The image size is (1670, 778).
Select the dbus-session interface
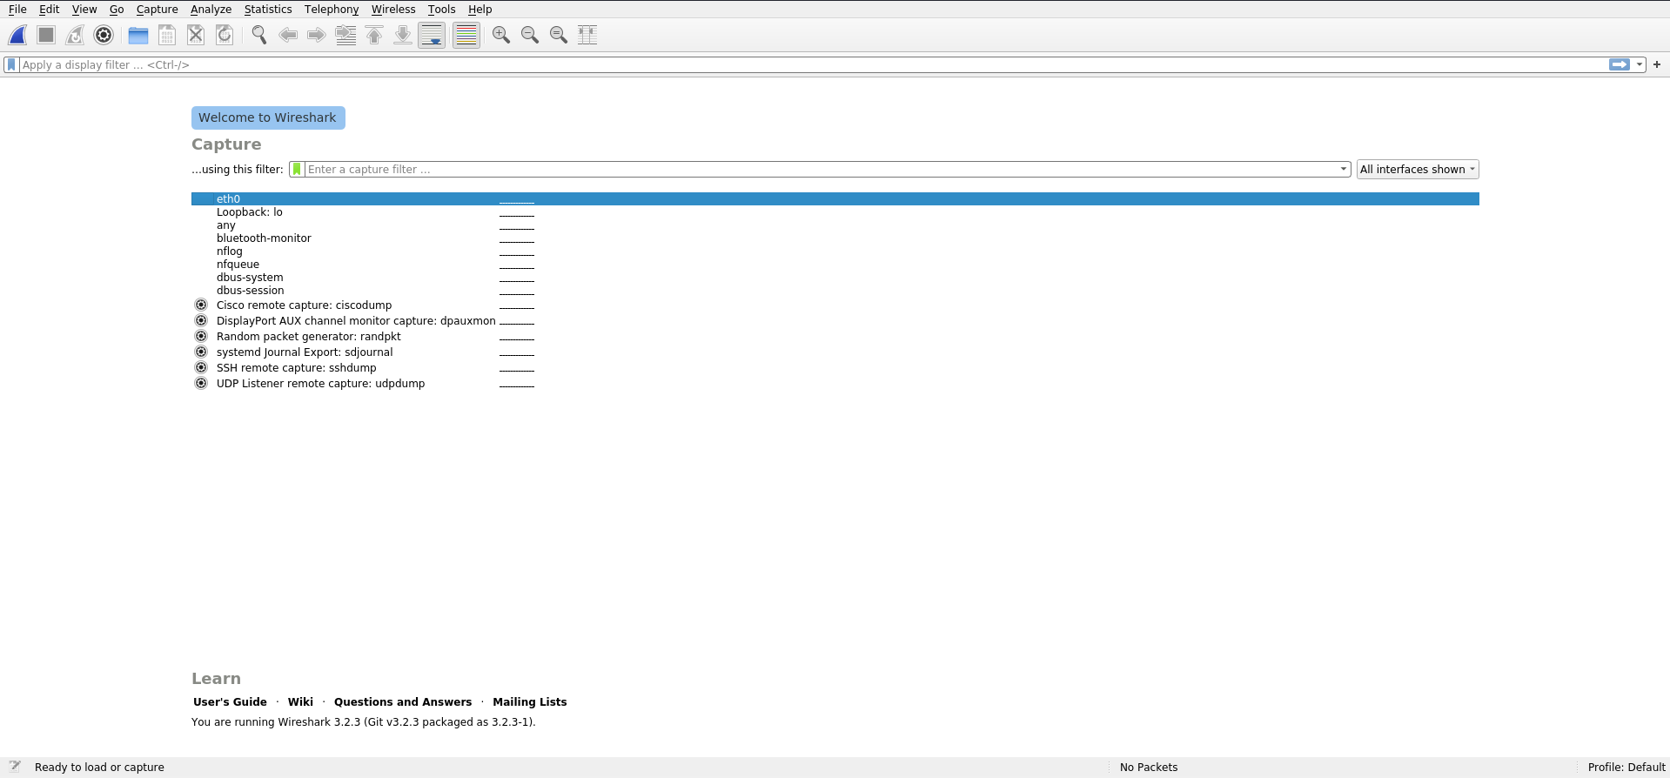coord(835,291)
